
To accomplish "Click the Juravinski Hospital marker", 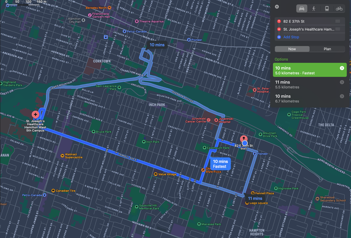I will pos(216,120).
